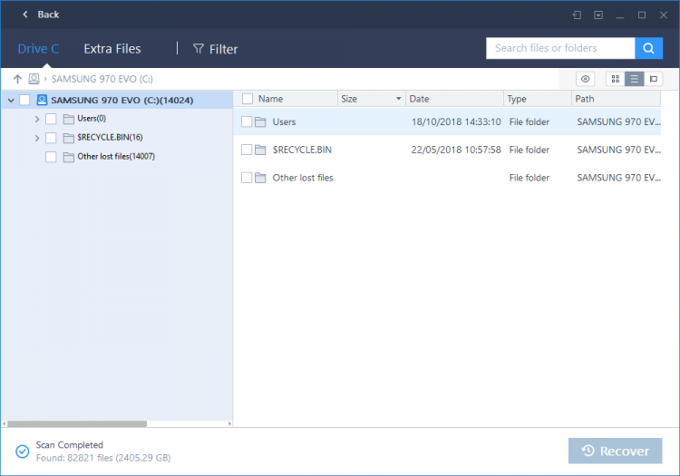Collapse the SAMSUNG 970 EVO tree node
Viewport: 680px width, 476px height.
point(11,101)
